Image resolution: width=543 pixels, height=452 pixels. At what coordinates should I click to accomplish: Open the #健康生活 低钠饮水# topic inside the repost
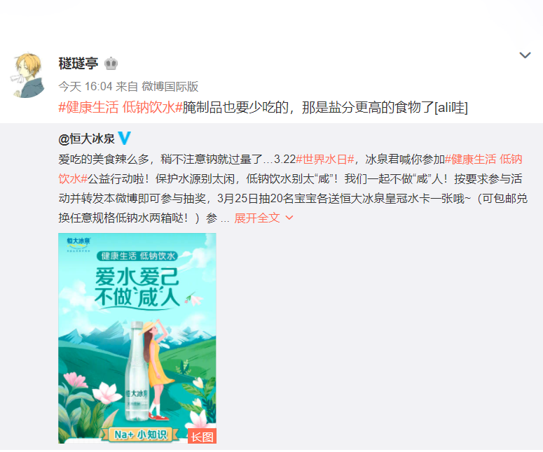pyautogui.click(x=290, y=169)
